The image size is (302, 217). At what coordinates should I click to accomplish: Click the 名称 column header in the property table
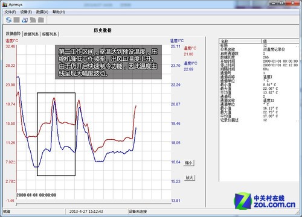[240, 41]
